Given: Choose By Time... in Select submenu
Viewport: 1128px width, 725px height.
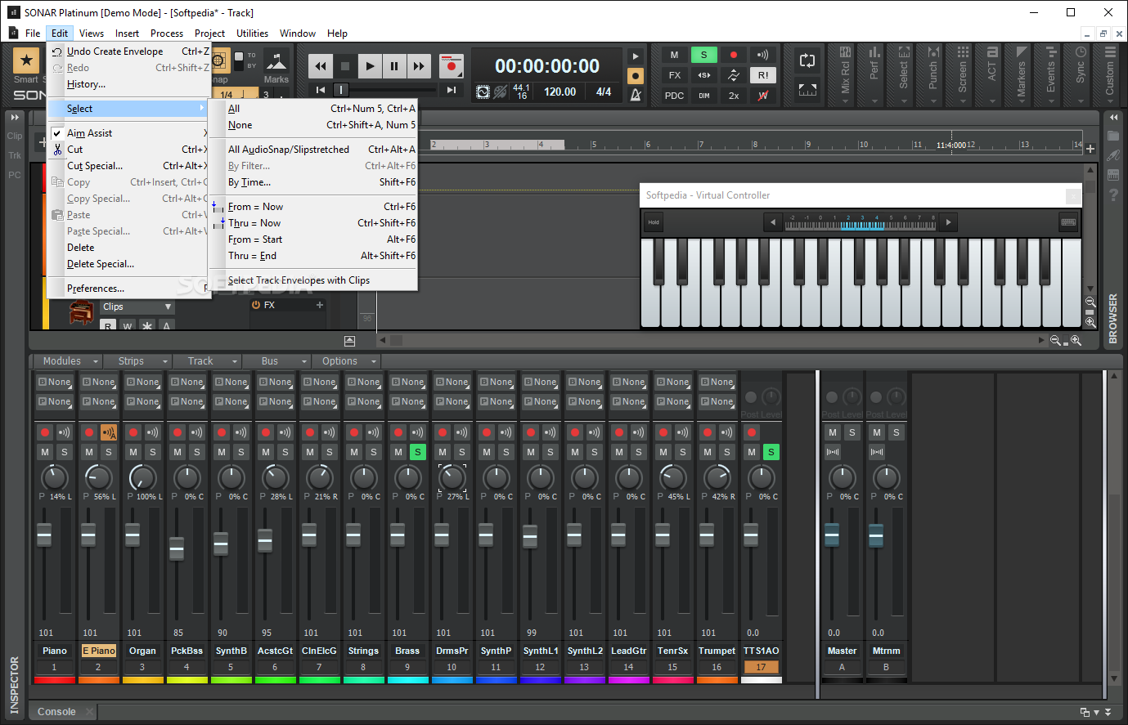Looking at the screenshot, I should [313, 182].
